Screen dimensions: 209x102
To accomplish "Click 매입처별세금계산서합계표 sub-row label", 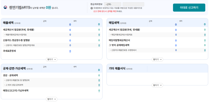I will click(x=122, y=35).
